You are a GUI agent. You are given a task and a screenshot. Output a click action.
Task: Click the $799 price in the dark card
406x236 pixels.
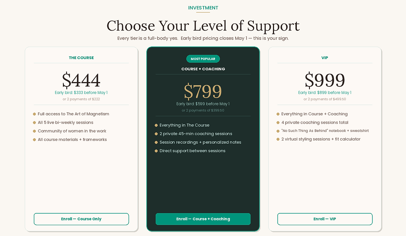(x=203, y=92)
